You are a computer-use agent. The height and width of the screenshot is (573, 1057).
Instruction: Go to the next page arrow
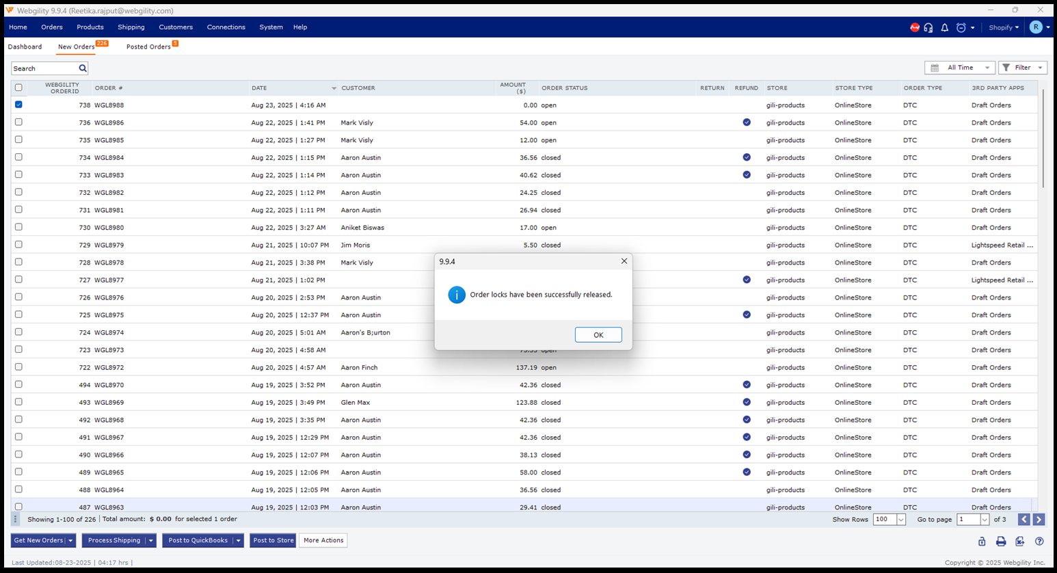pos(1039,520)
